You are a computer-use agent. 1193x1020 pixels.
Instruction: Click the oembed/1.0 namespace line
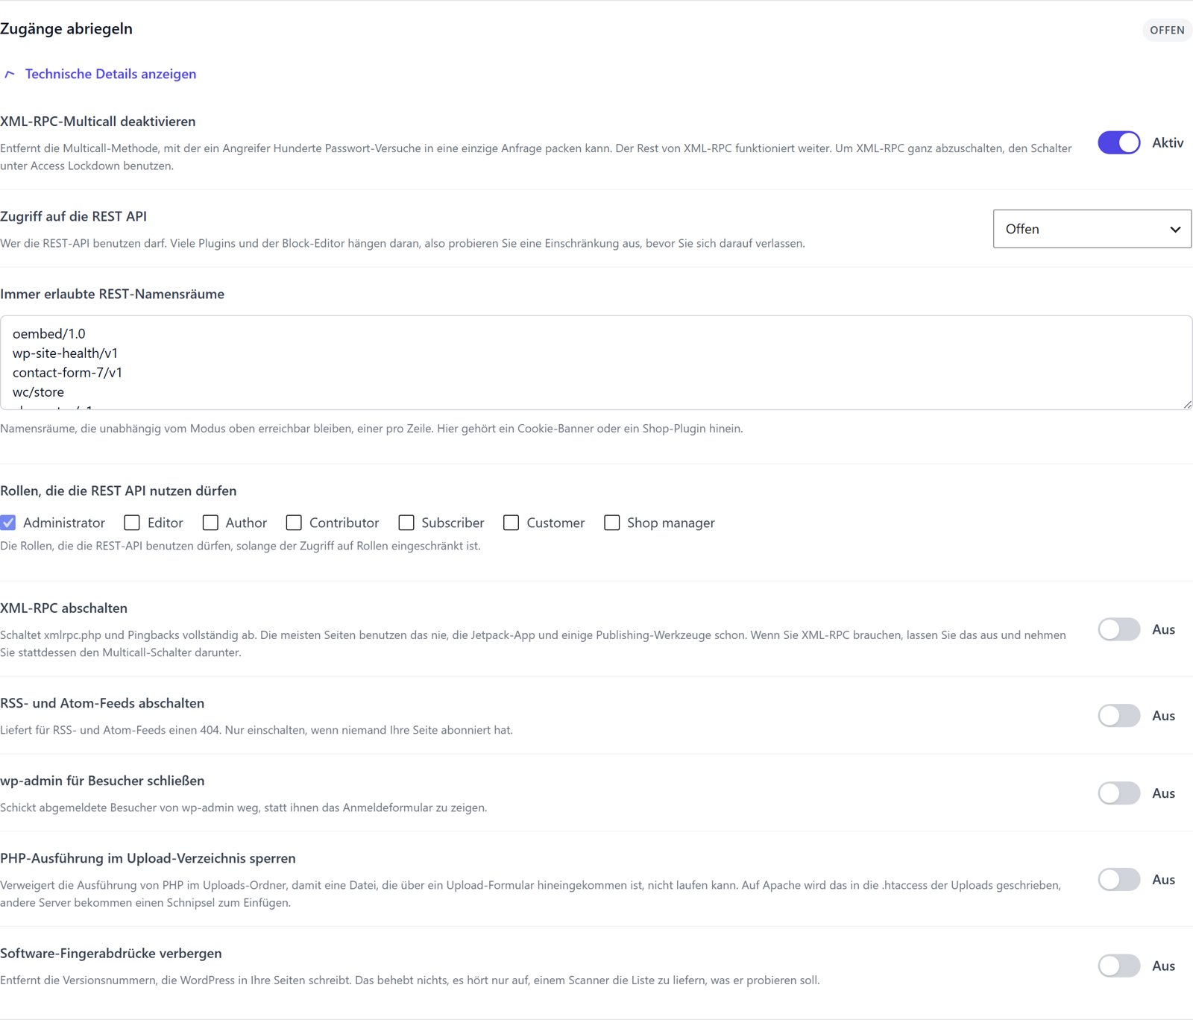tap(49, 333)
